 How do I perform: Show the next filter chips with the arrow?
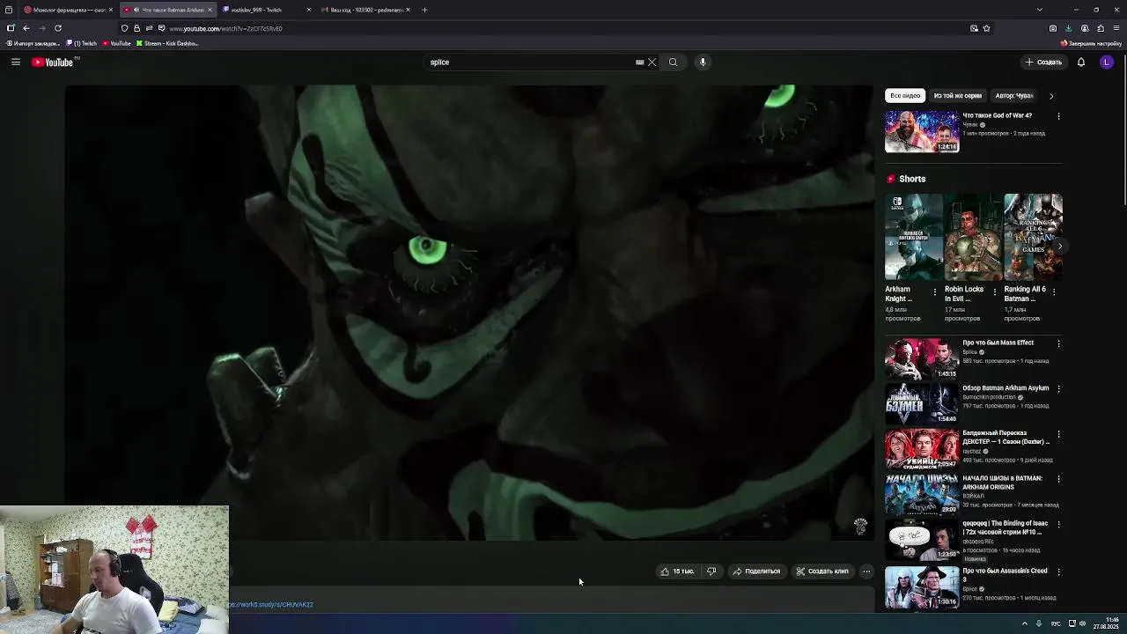coord(1051,95)
